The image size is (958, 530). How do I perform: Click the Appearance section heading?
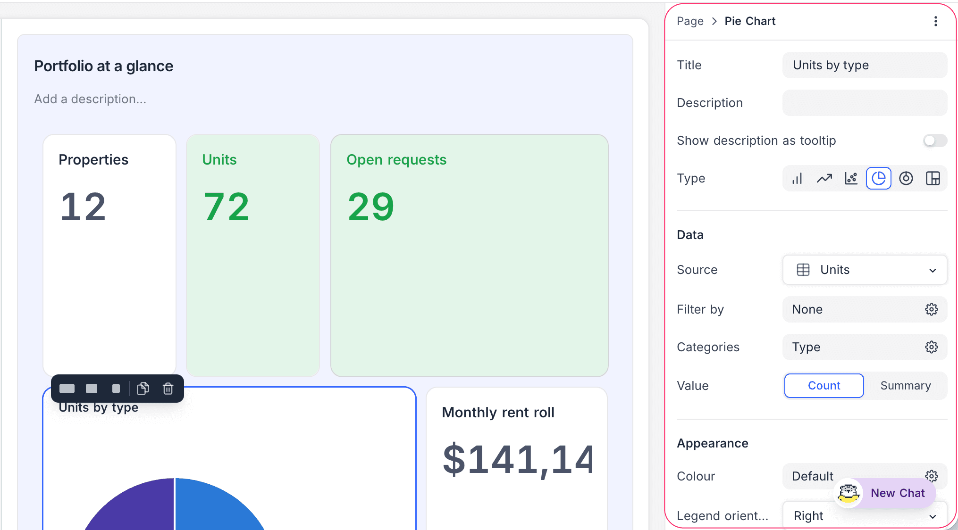713,443
